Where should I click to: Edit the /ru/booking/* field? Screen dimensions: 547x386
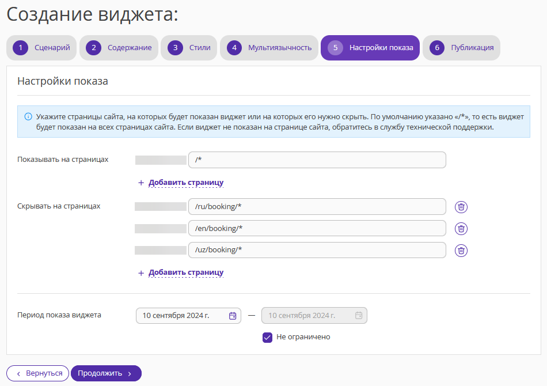pos(317,207)
